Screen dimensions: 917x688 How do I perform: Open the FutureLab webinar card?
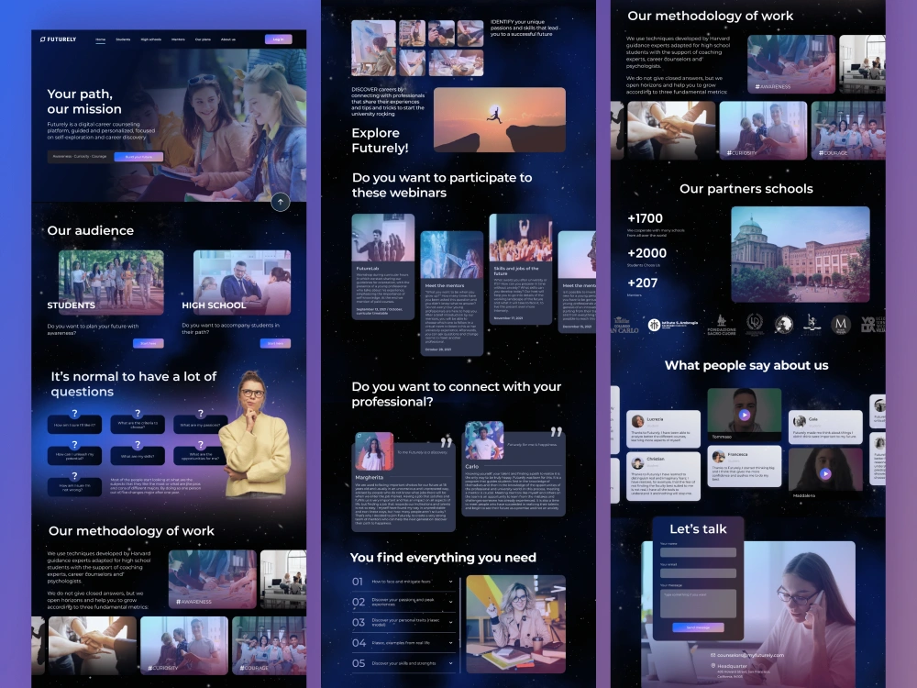click(x=383, y=267)
